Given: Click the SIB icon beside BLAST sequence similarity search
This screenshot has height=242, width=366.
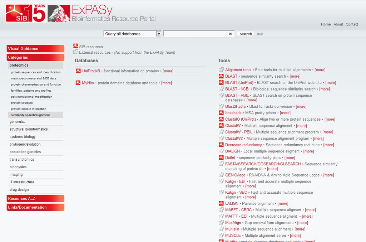Looking at the screenshot, I should tap(221, 76).
